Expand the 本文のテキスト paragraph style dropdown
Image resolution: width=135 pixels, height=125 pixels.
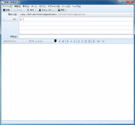[14, 41]
